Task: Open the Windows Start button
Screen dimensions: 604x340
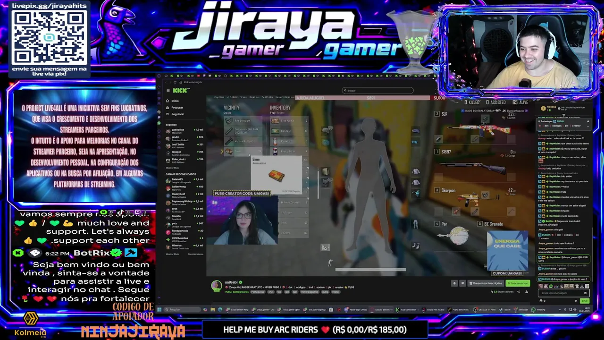Action: tap(159, 310)
